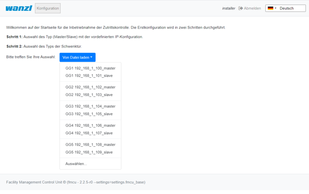
Task: Select GG5 192_168_1_108_master option
Action: (x=90, y=144)
